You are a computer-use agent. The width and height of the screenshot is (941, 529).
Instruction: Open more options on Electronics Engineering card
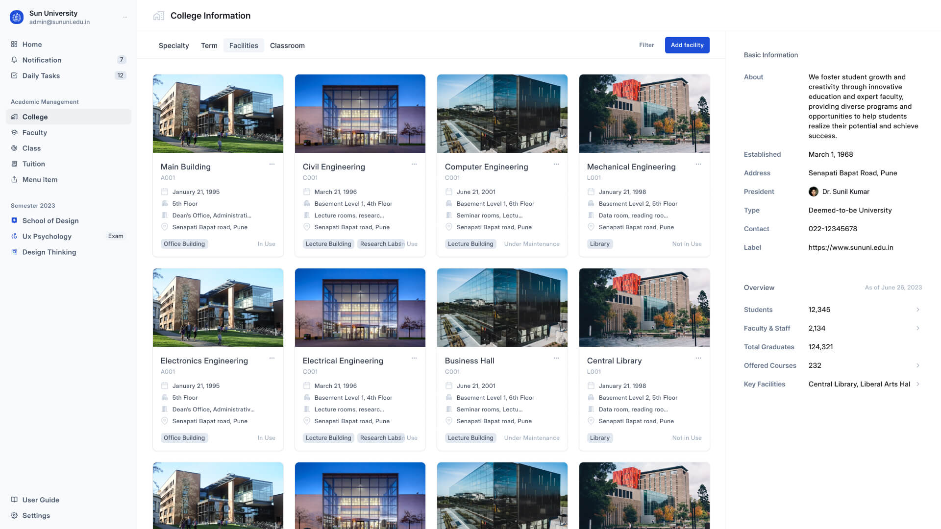[272, 358]
